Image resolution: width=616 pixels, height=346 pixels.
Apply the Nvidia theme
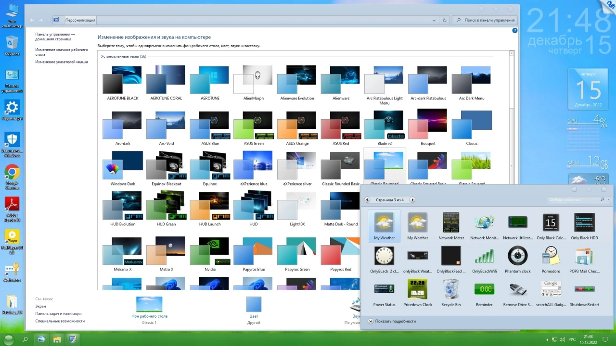210,254
